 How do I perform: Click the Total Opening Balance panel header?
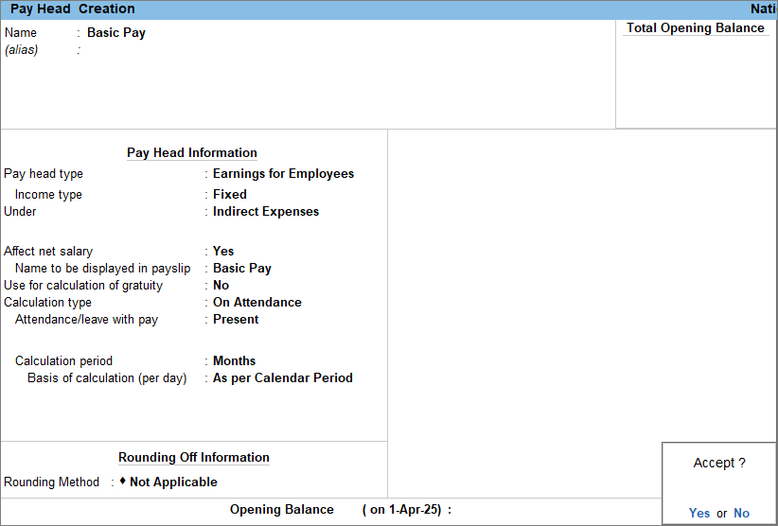coord(695,28)
